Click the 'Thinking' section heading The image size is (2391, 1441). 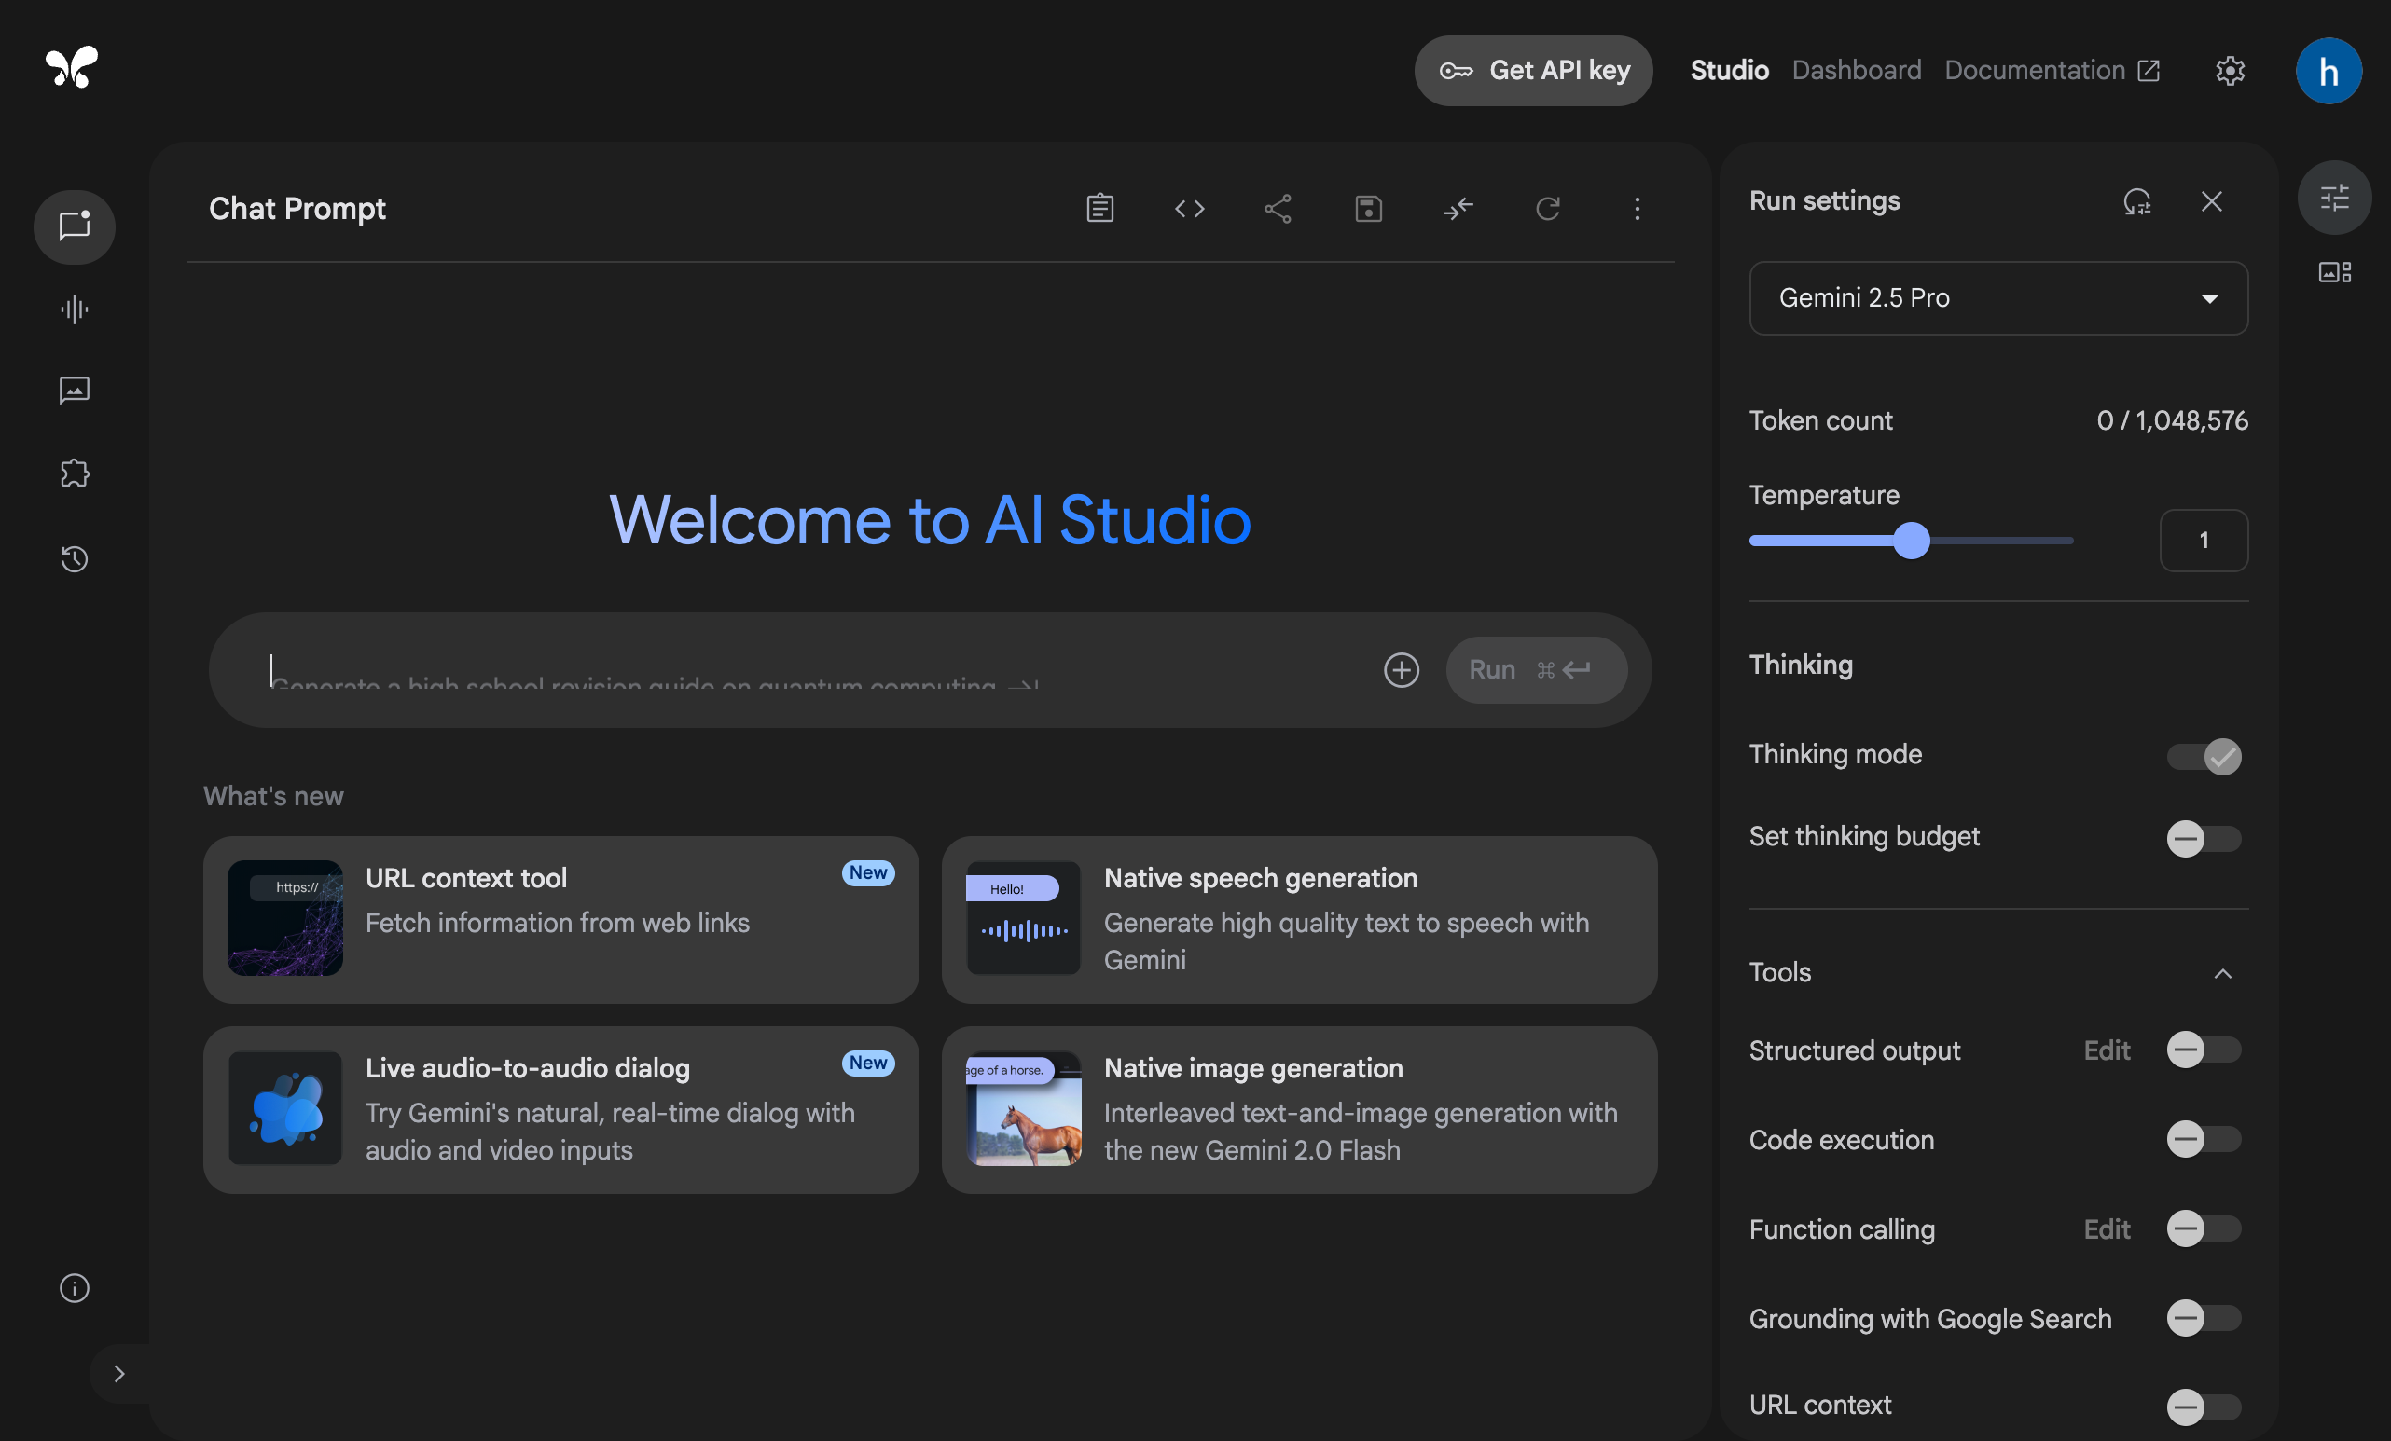[1801, 665]
